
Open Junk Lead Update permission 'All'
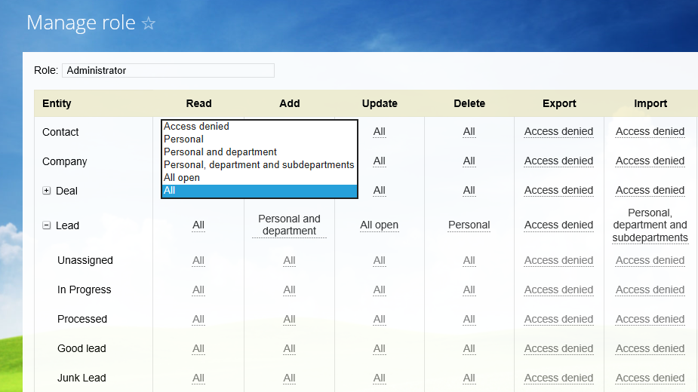click(x=380, y=378)
